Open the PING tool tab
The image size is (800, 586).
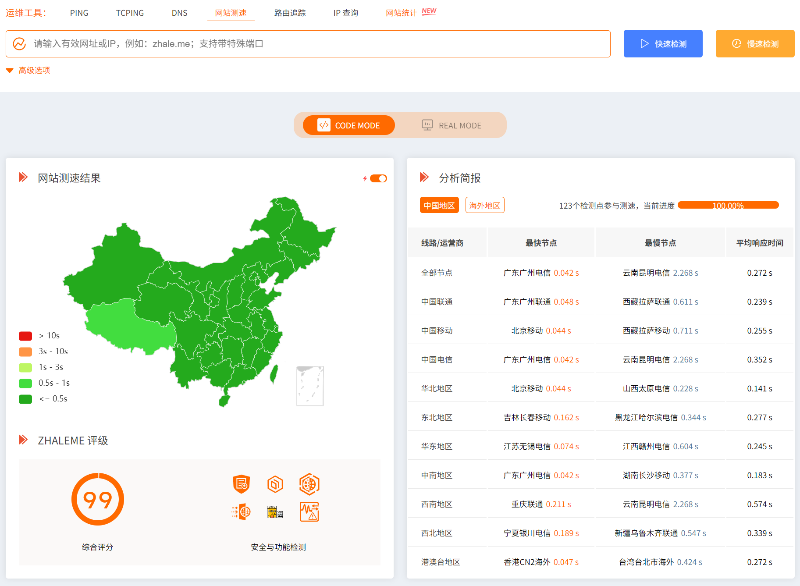click(79, 13)
